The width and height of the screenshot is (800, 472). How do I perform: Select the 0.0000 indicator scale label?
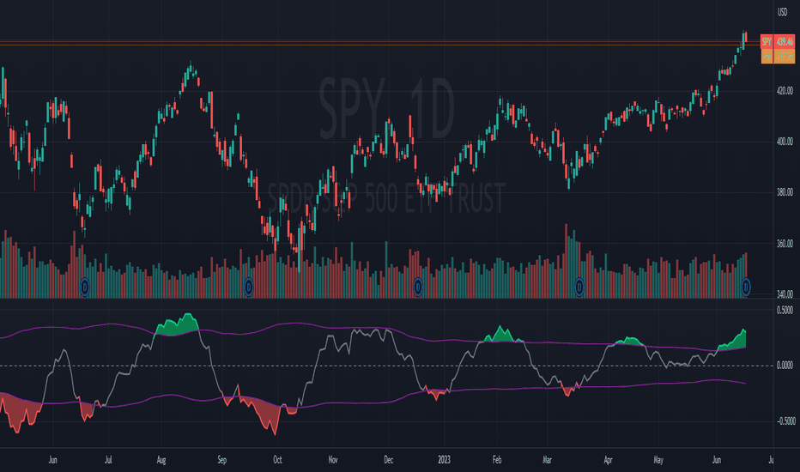coord(785,366)
